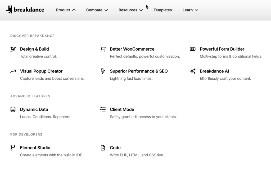The image size is (271, 169).
Task: Click the Code file icon
Action: [x=103, y=148]
